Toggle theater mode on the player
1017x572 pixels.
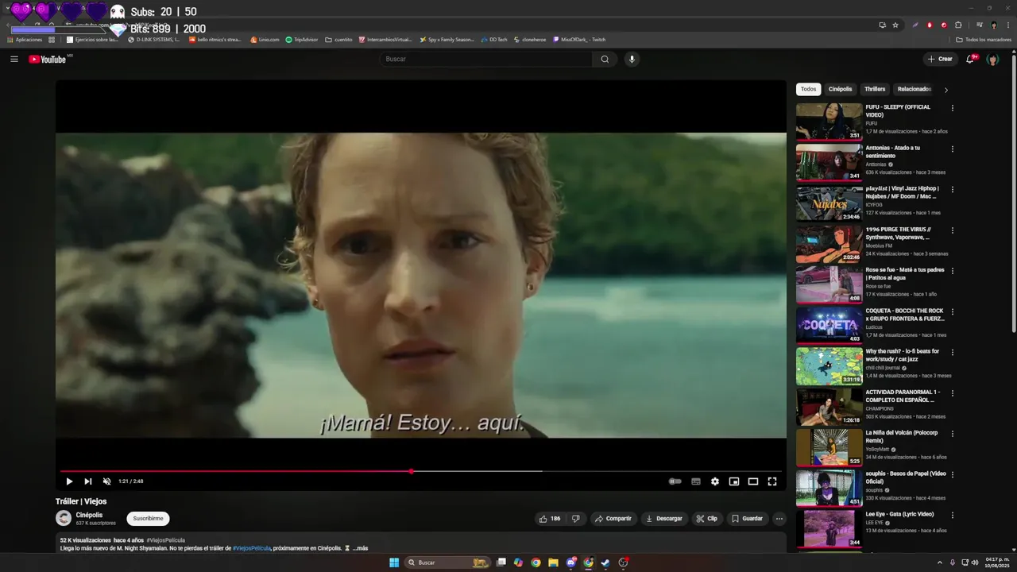(753, 481)
